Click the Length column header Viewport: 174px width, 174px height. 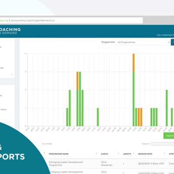(127, 154)
